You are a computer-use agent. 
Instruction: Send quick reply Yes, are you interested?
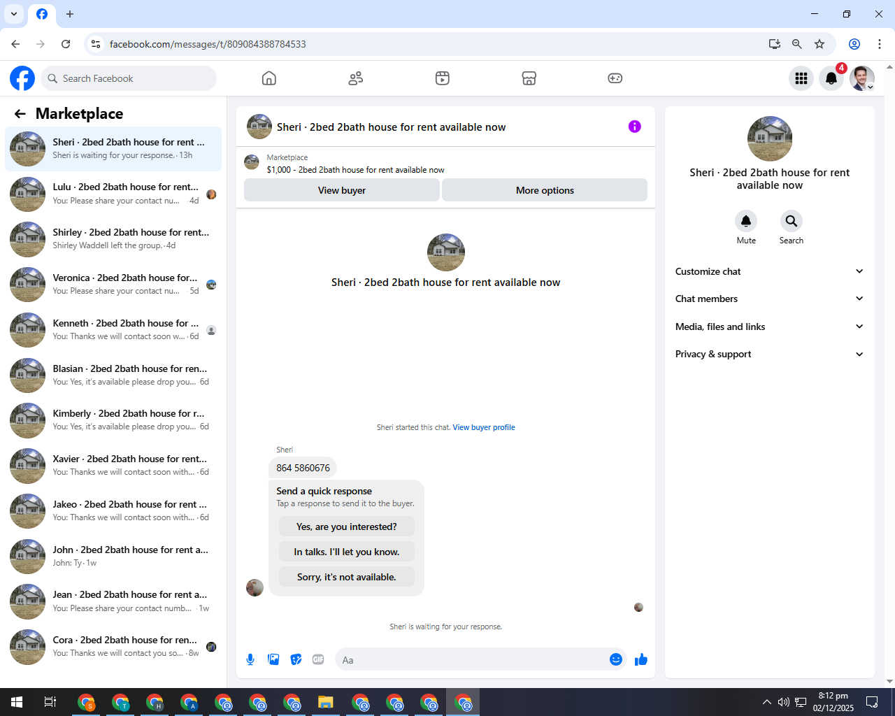coord(346,527)
